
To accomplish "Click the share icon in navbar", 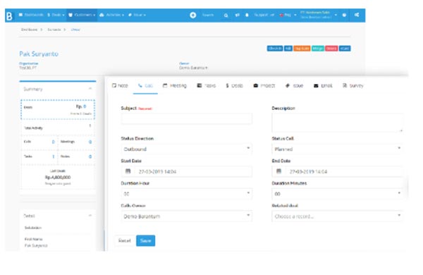I will [357, 15].
